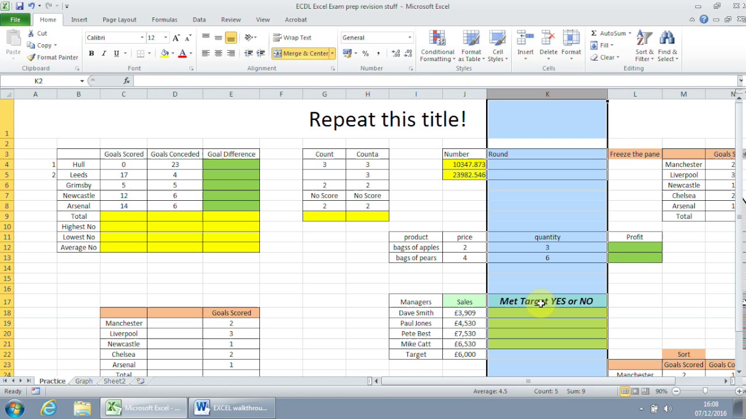Adjust the zoom slider handle
Image resolution: width=746 pixels, height=419 pixels.
point(705,391)
